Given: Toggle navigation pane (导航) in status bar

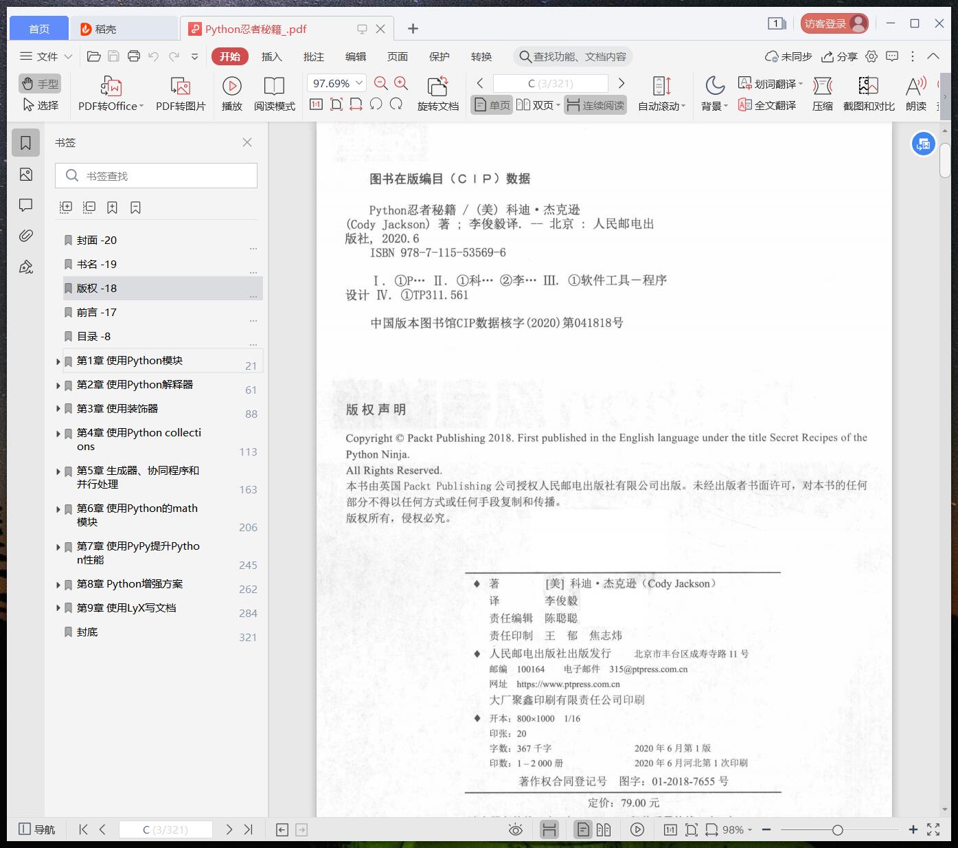Looking at the screenshot, I should click(x=37, y=829).
